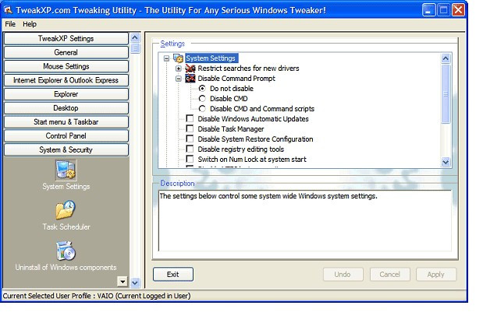483x323 pixels.
Task: Open the System Settings sidebar icon
Action: point(66,170)
